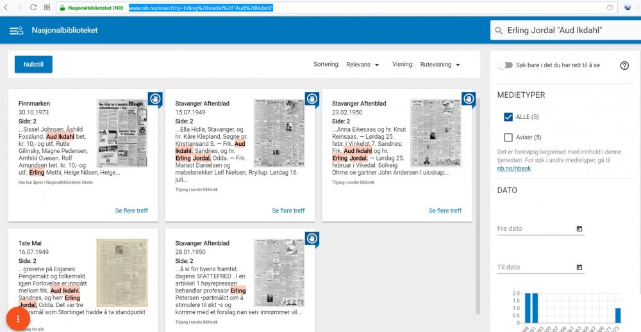Click the Nullstill button

pyautogui.click(x=33, y=65)
